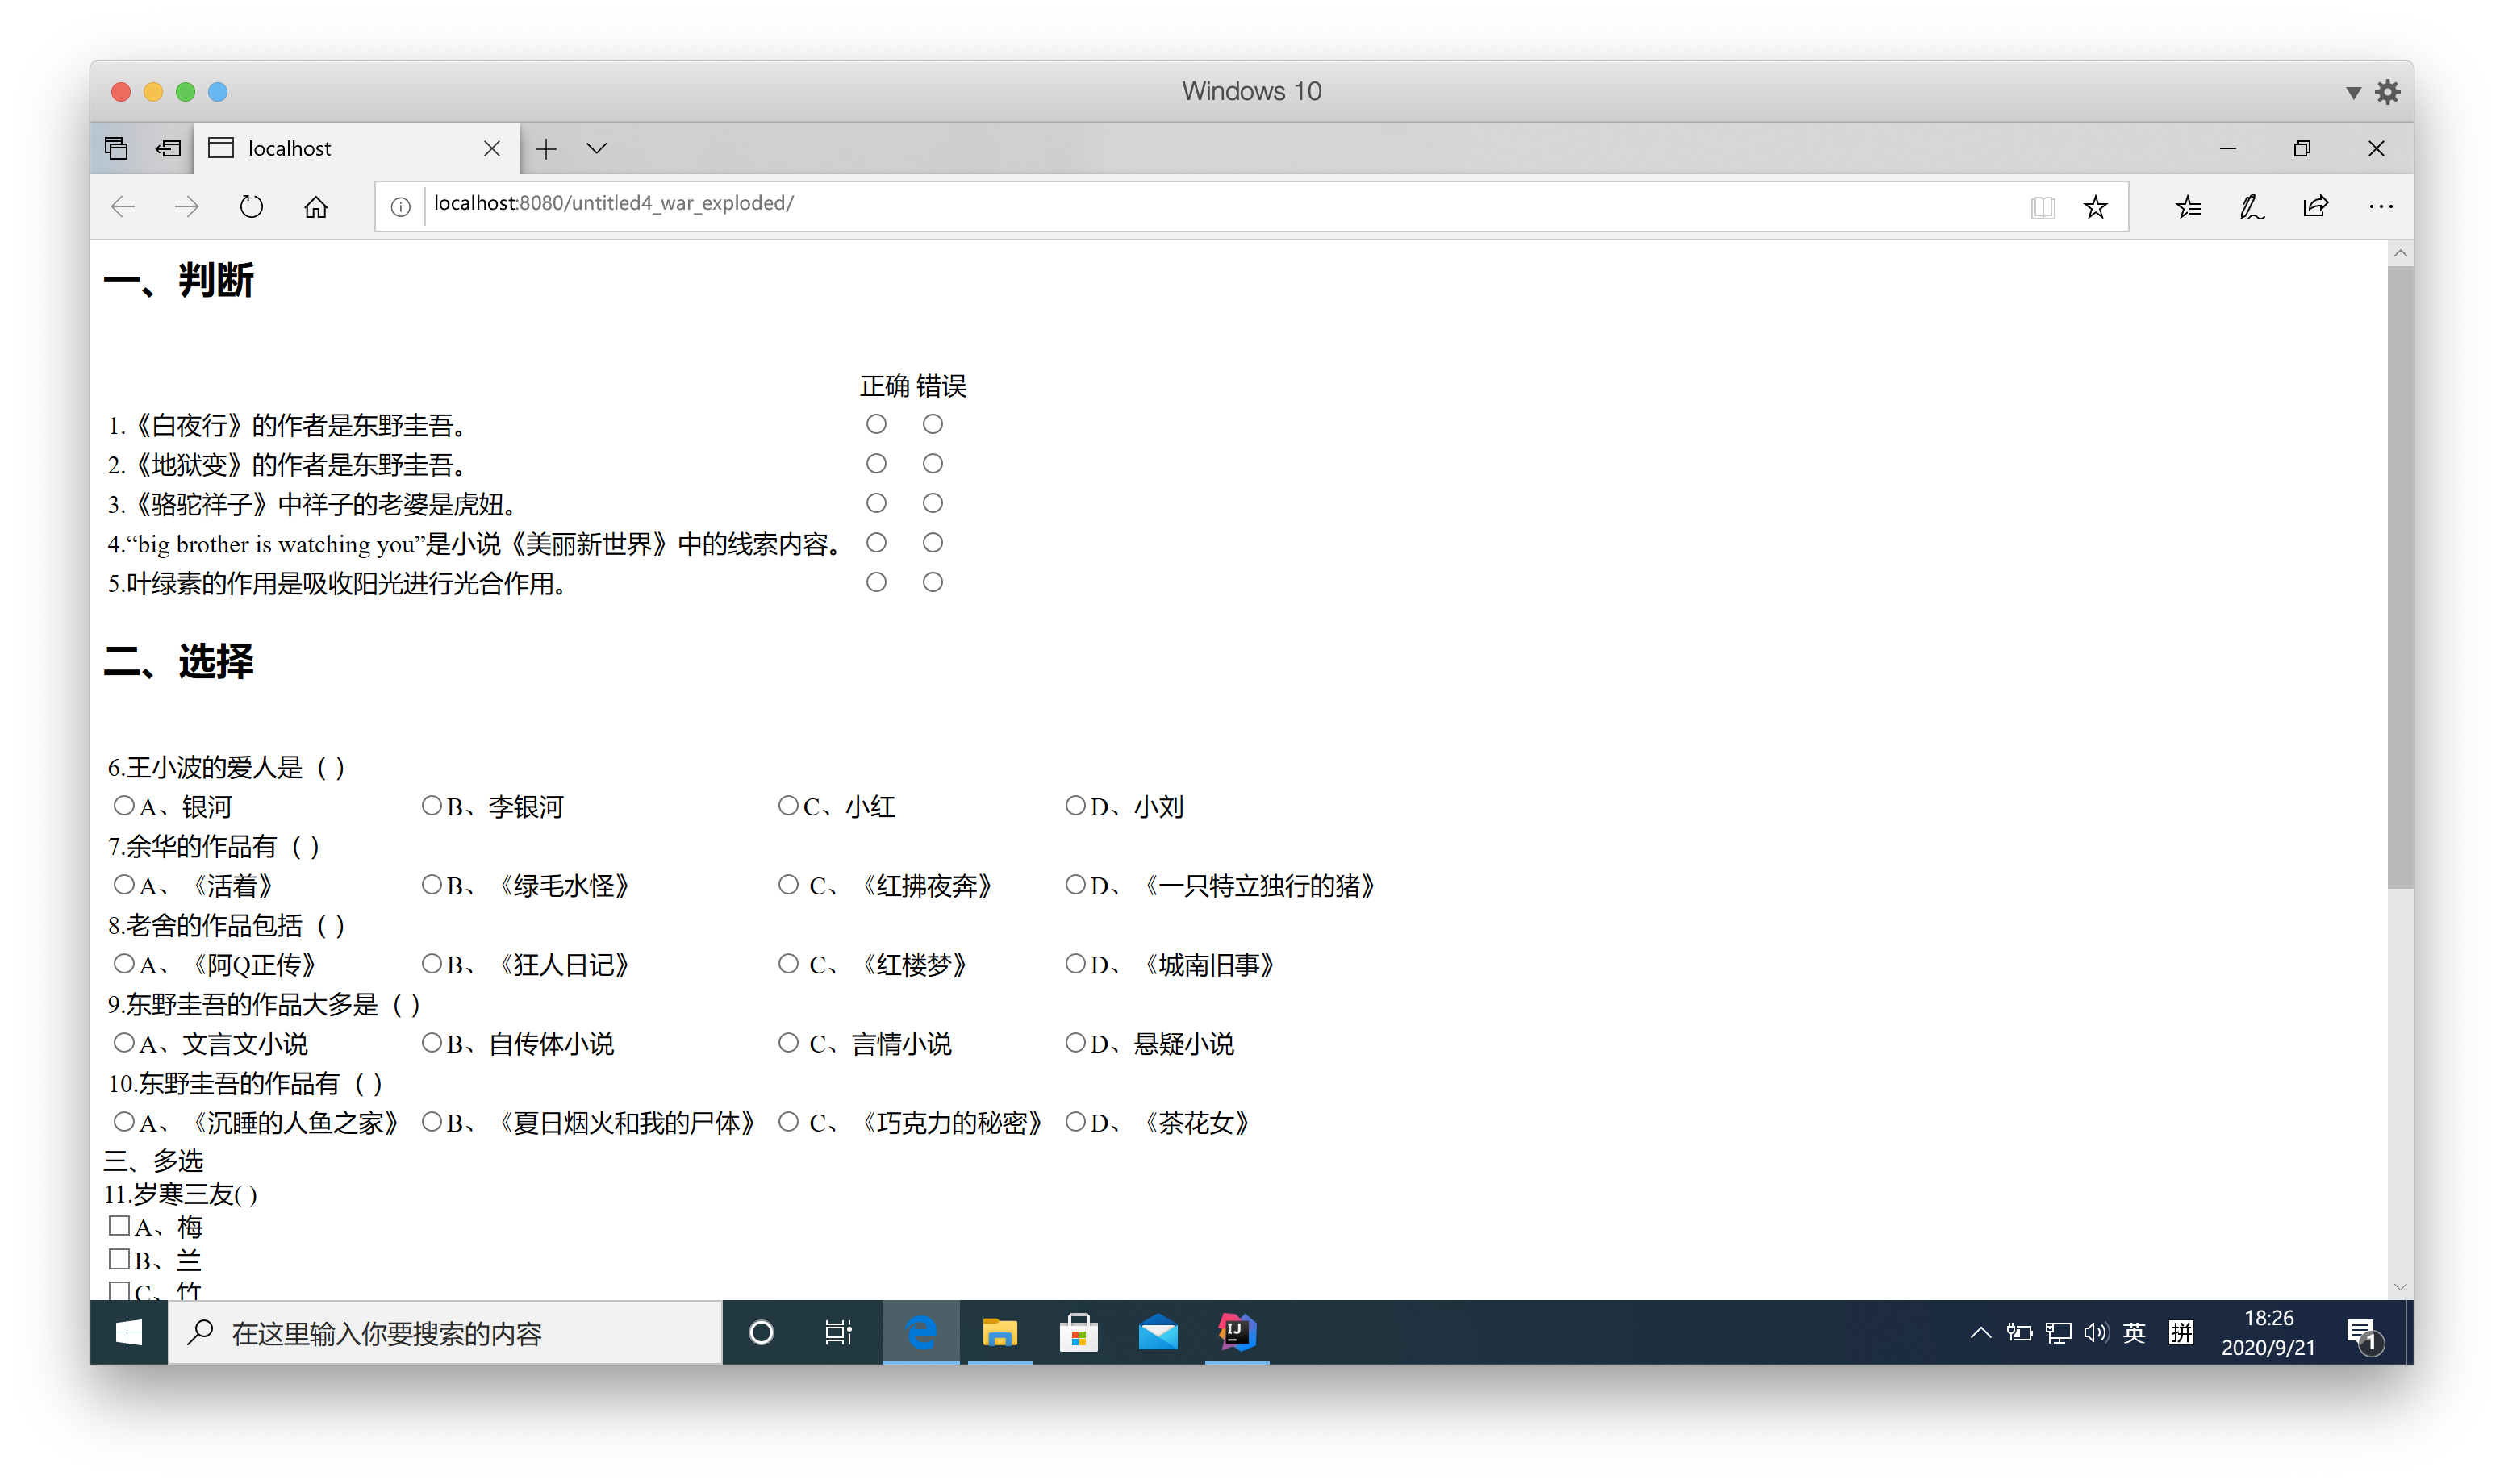Viewport: 2504px width, 1484px height.
Task: Select option D、《城南旧事》
Action: pyautogui.click(x=1075, y=963)
